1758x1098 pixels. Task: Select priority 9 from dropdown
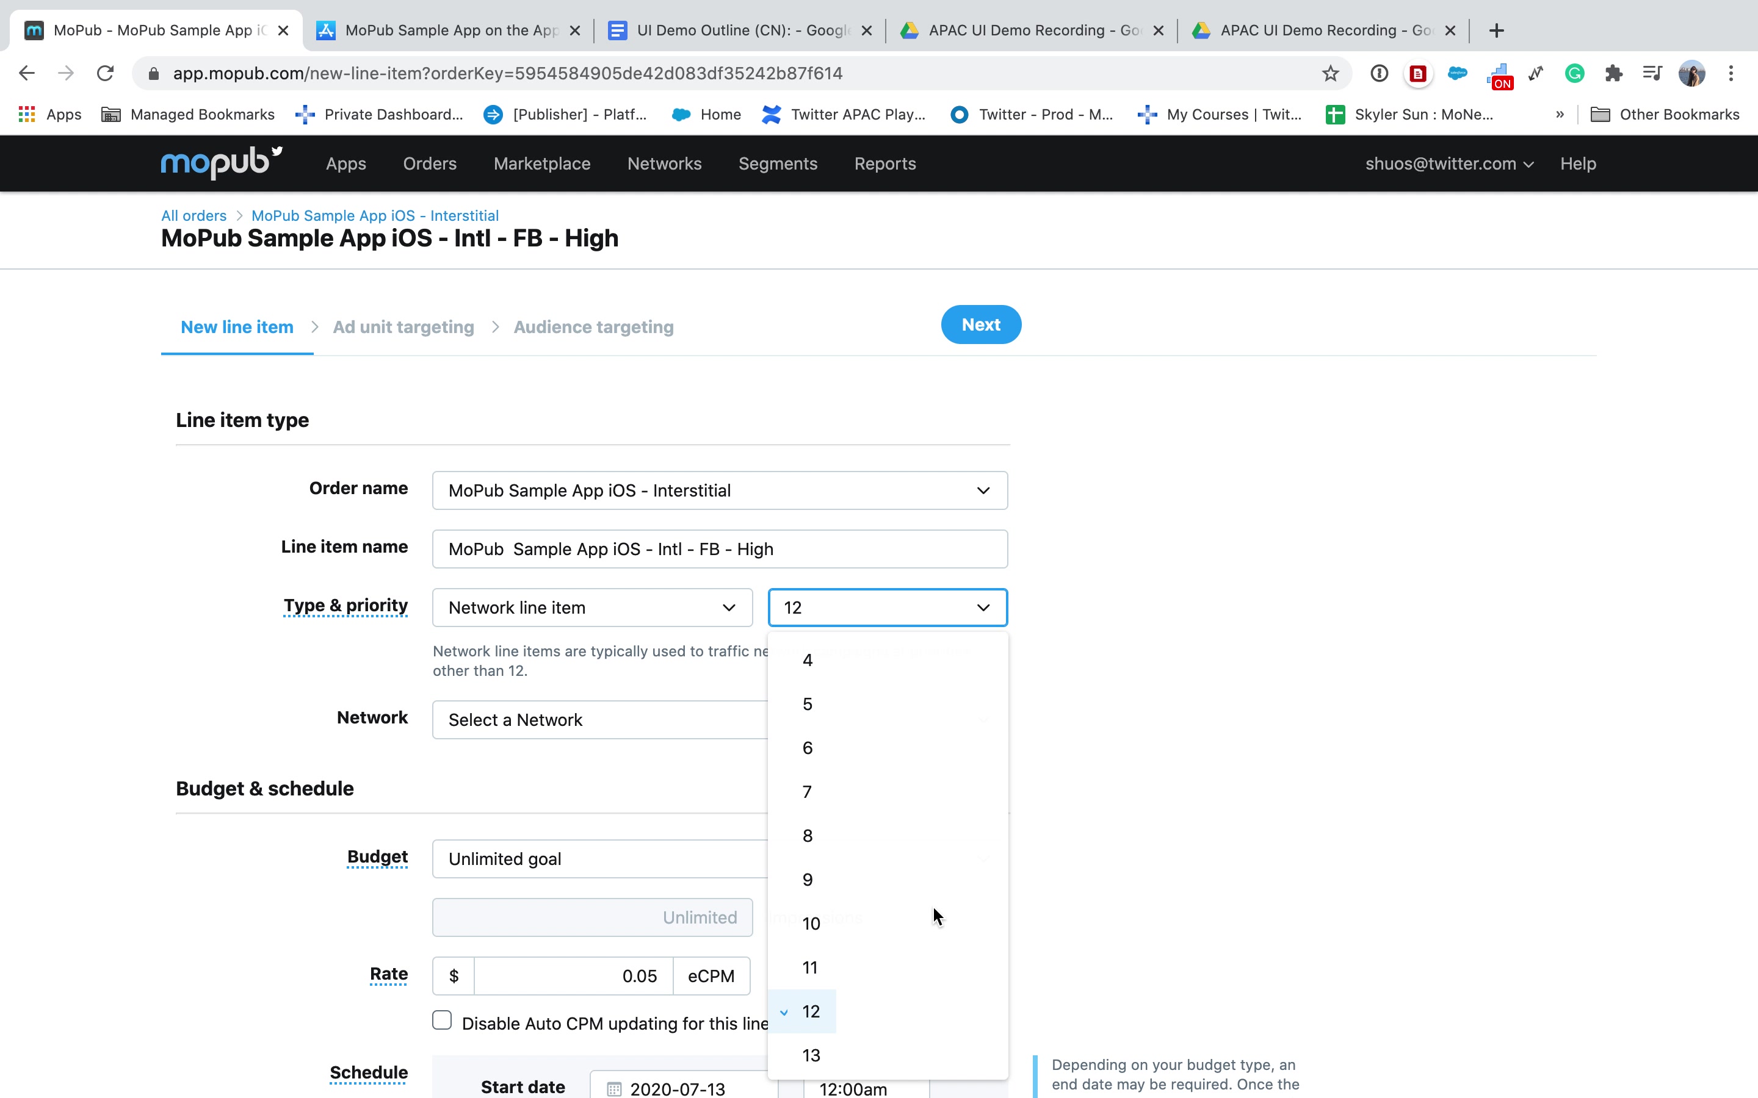[809, 879]
